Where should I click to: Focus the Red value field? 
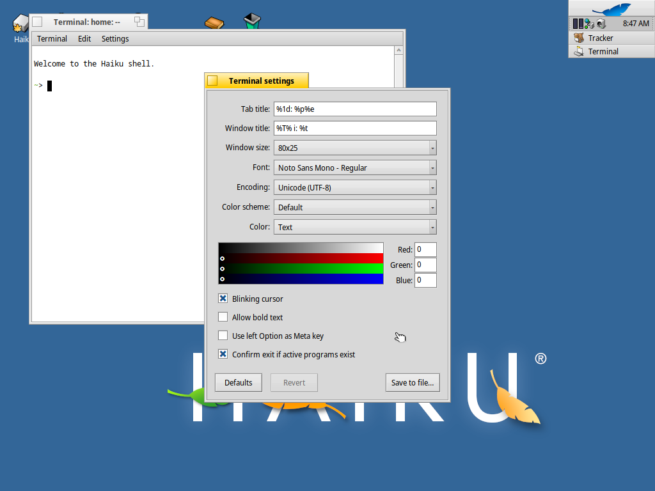point(425,249)
